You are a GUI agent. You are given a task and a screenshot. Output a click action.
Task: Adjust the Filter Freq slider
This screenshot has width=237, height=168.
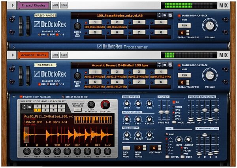pyautogui.click(x=161, y=112)
